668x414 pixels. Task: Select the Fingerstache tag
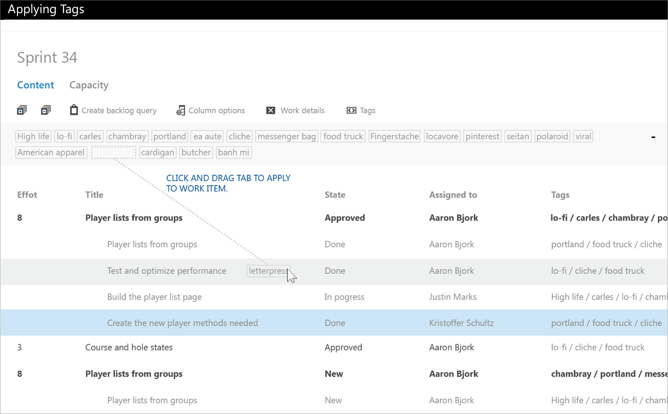(395, 136)
